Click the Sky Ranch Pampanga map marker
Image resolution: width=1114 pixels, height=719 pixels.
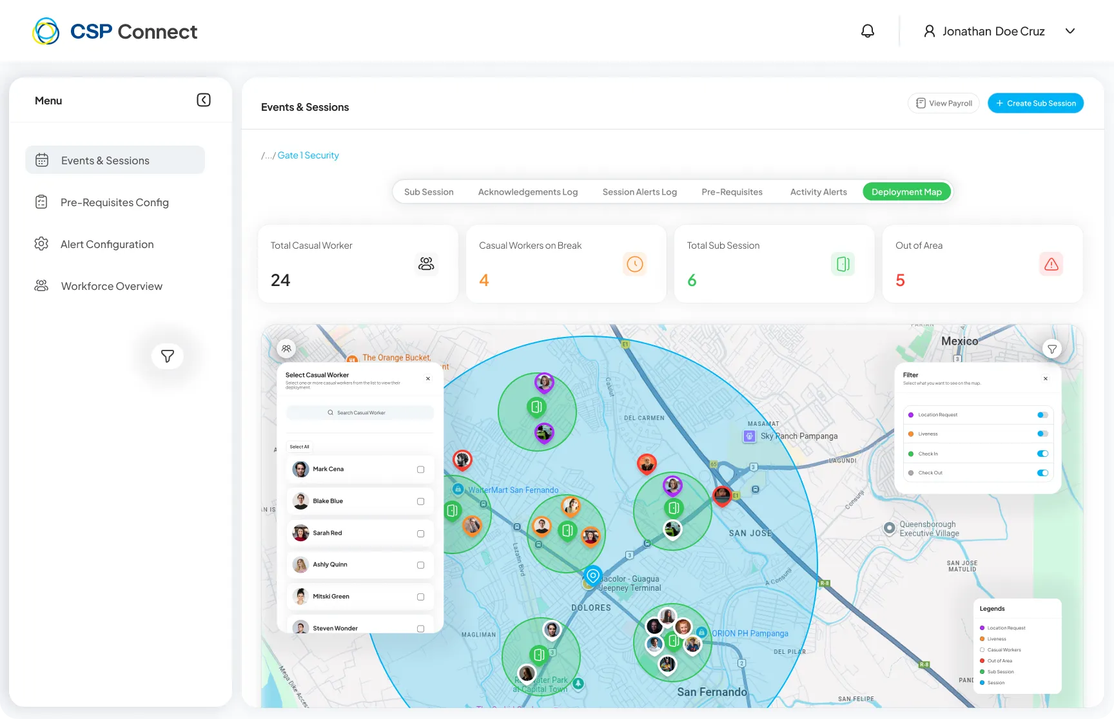(x=749, y=436)
